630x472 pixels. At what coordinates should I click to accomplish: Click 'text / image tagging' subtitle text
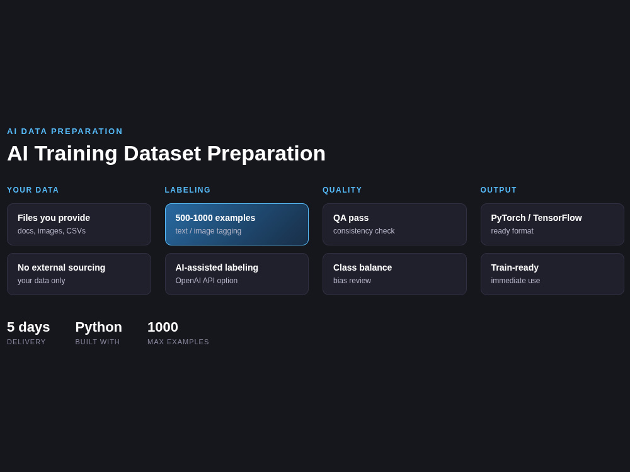pos(209,231)
